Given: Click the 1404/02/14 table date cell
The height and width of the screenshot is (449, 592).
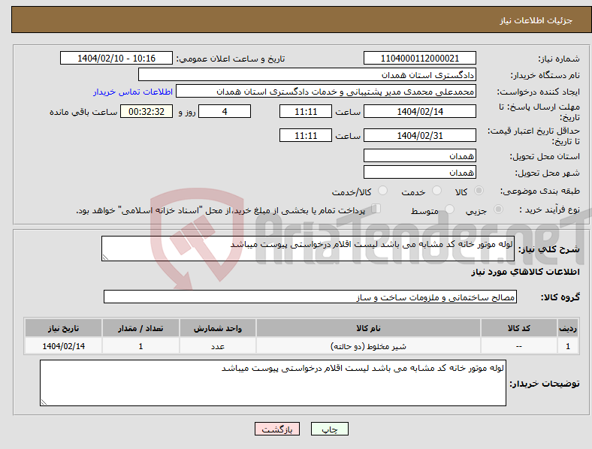Looking at the screenshot, I should (63, 346).
